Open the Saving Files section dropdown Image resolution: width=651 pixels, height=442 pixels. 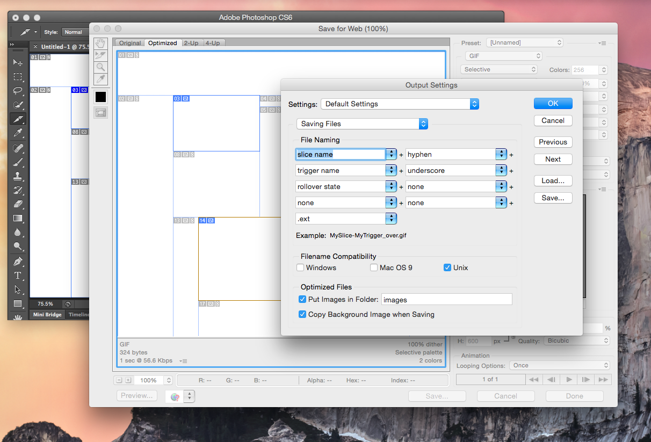[362, 124]
